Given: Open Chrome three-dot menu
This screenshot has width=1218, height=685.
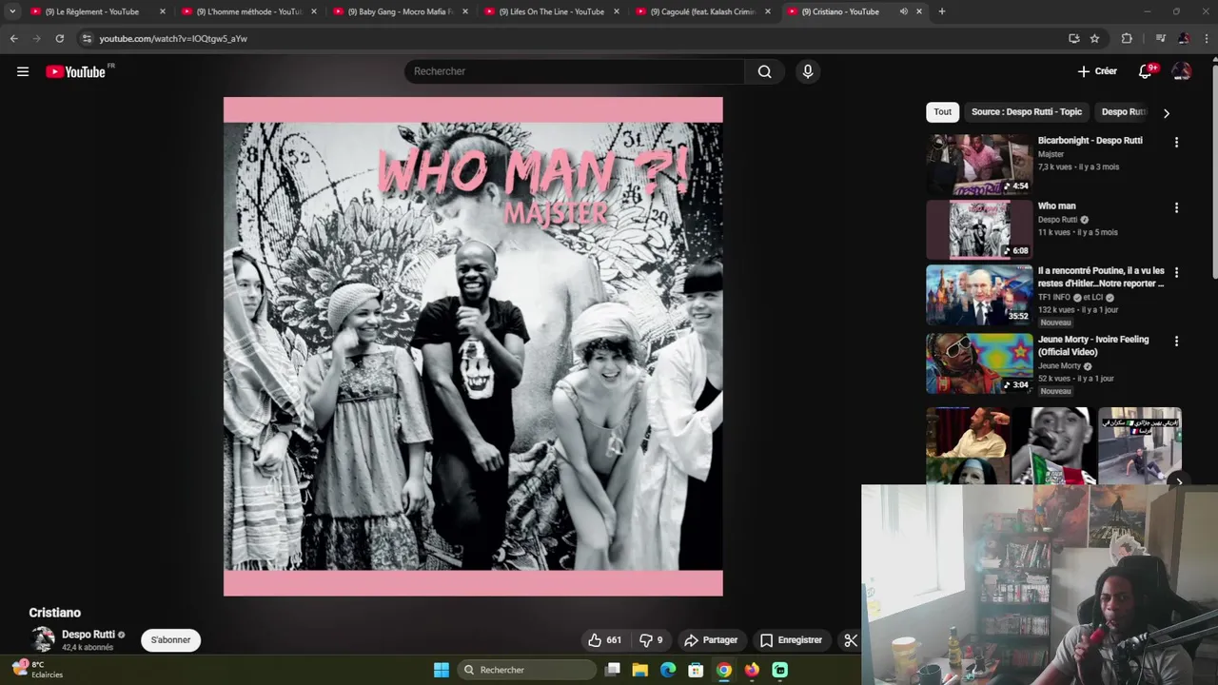Looking at the screenshot, I should [1207, 38].
